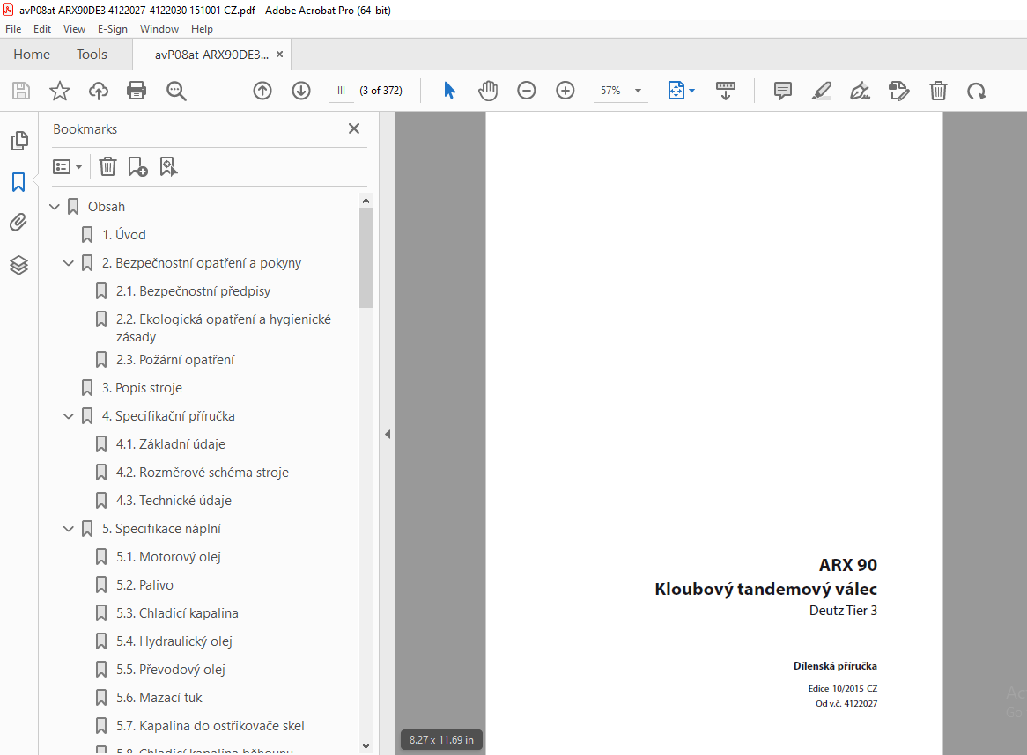Click the 57% zoom value field
This screenshot has width=1027, height=755.
click(x=610, y=91)
